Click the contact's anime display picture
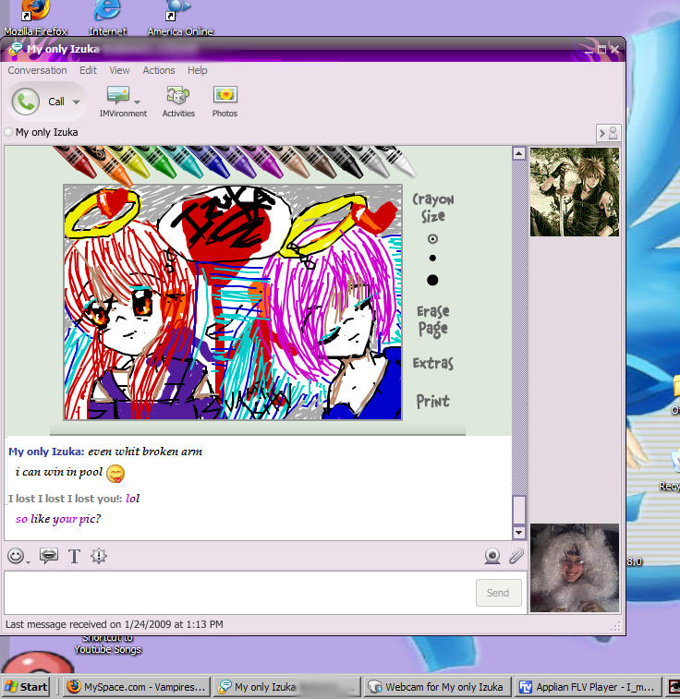 tap(575, 192)
